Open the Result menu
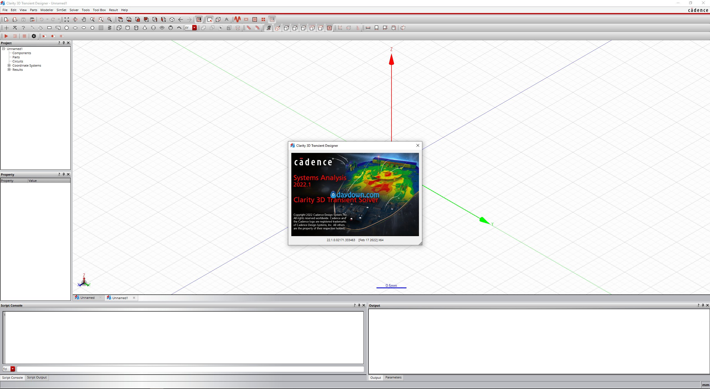 (x=113, y=10)
